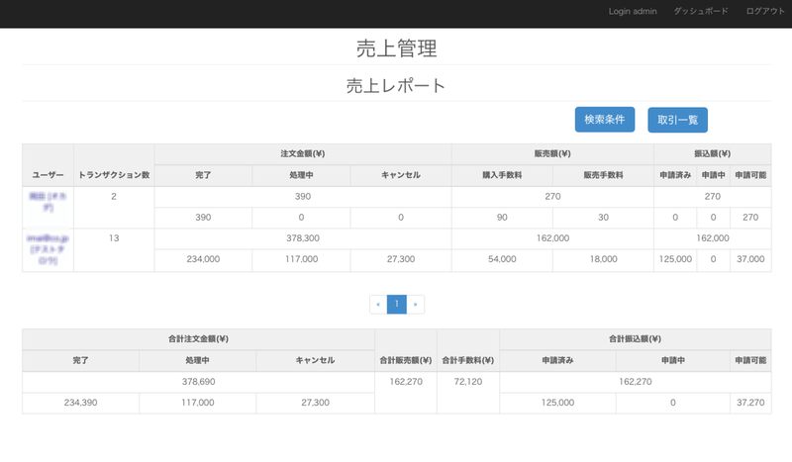Viewport: 792px width, 462px height.
Task: Click the トランザクション数 column header
Action: click(114, 174)
